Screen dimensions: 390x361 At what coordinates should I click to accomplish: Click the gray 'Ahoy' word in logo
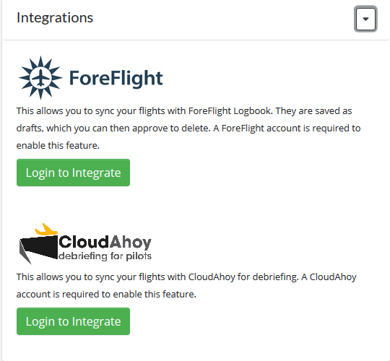pos(130,243)
